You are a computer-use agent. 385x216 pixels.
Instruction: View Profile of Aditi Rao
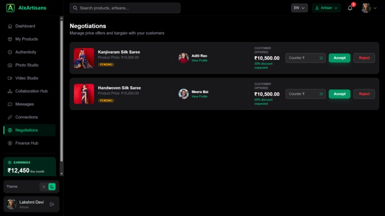pyautogui.click(x=199, y=60)
